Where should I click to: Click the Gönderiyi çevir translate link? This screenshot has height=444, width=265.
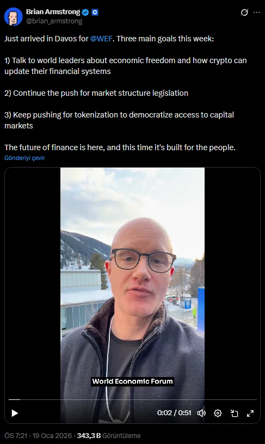(x=24, y=158)
